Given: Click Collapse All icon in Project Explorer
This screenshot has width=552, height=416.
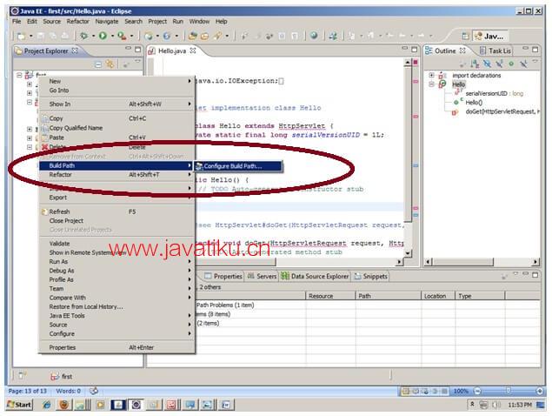Looking at the screenshot, I should (x=98, y=64).
